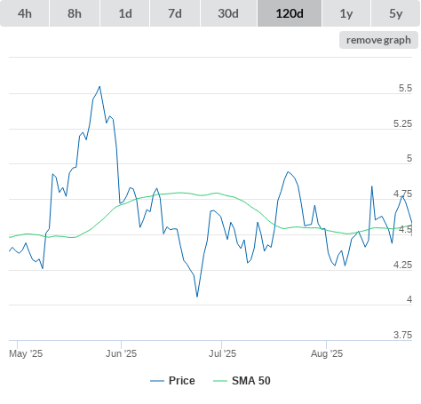Screen dimensions: 421x404
Task: Click the price peak near 5.5
Action: [99, 86]
